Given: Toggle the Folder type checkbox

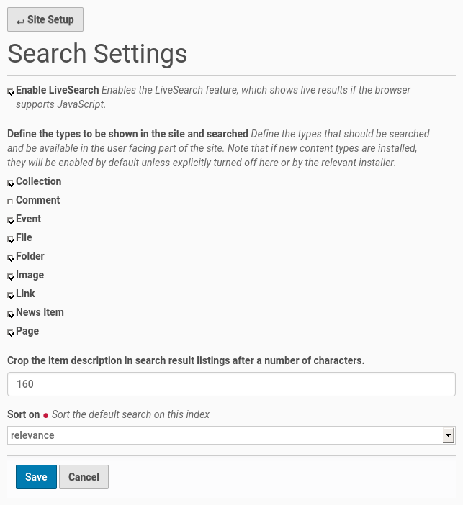Looking at the screenshot, I should coord(11,258).
